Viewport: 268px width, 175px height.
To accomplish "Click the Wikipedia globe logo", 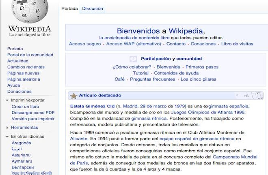I will click(x=30, y=11).
